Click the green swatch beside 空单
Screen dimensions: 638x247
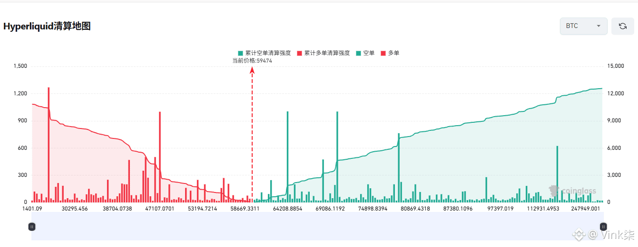click(358, 53)
